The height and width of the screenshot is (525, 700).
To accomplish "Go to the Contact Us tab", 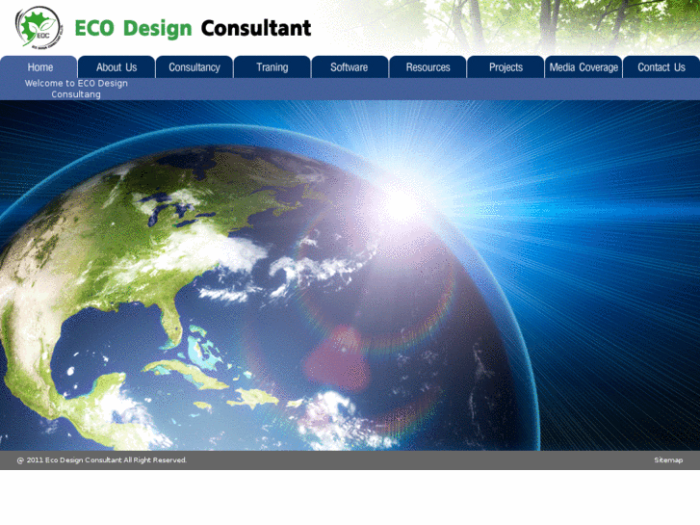I will point(661,67).
